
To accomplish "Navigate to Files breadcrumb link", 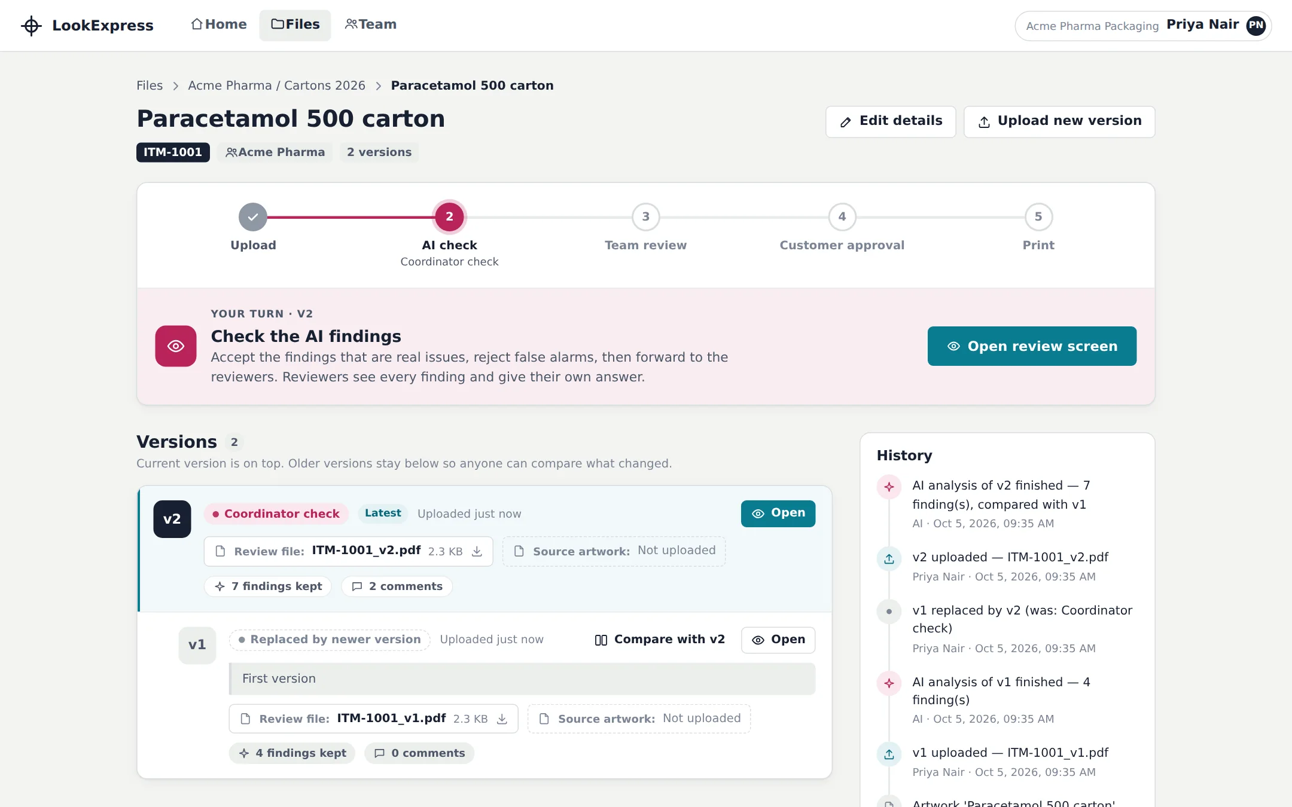I will [x=150, y=85].
